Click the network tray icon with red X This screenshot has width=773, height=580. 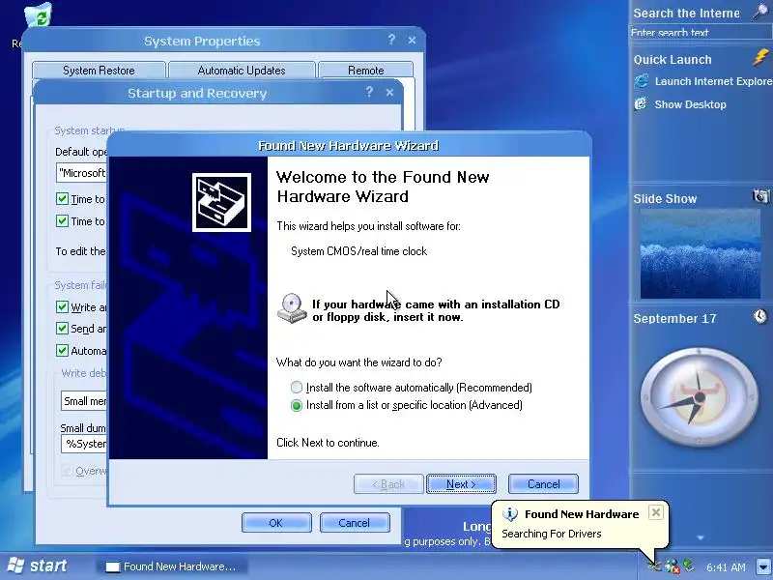[673, 566]
